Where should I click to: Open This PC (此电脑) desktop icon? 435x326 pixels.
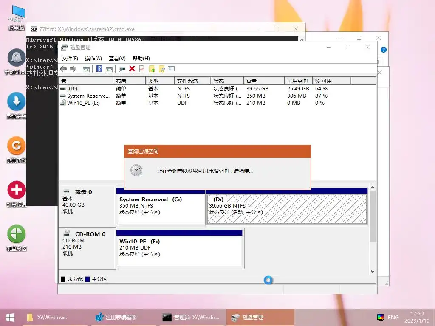click(x=17, y=18)
